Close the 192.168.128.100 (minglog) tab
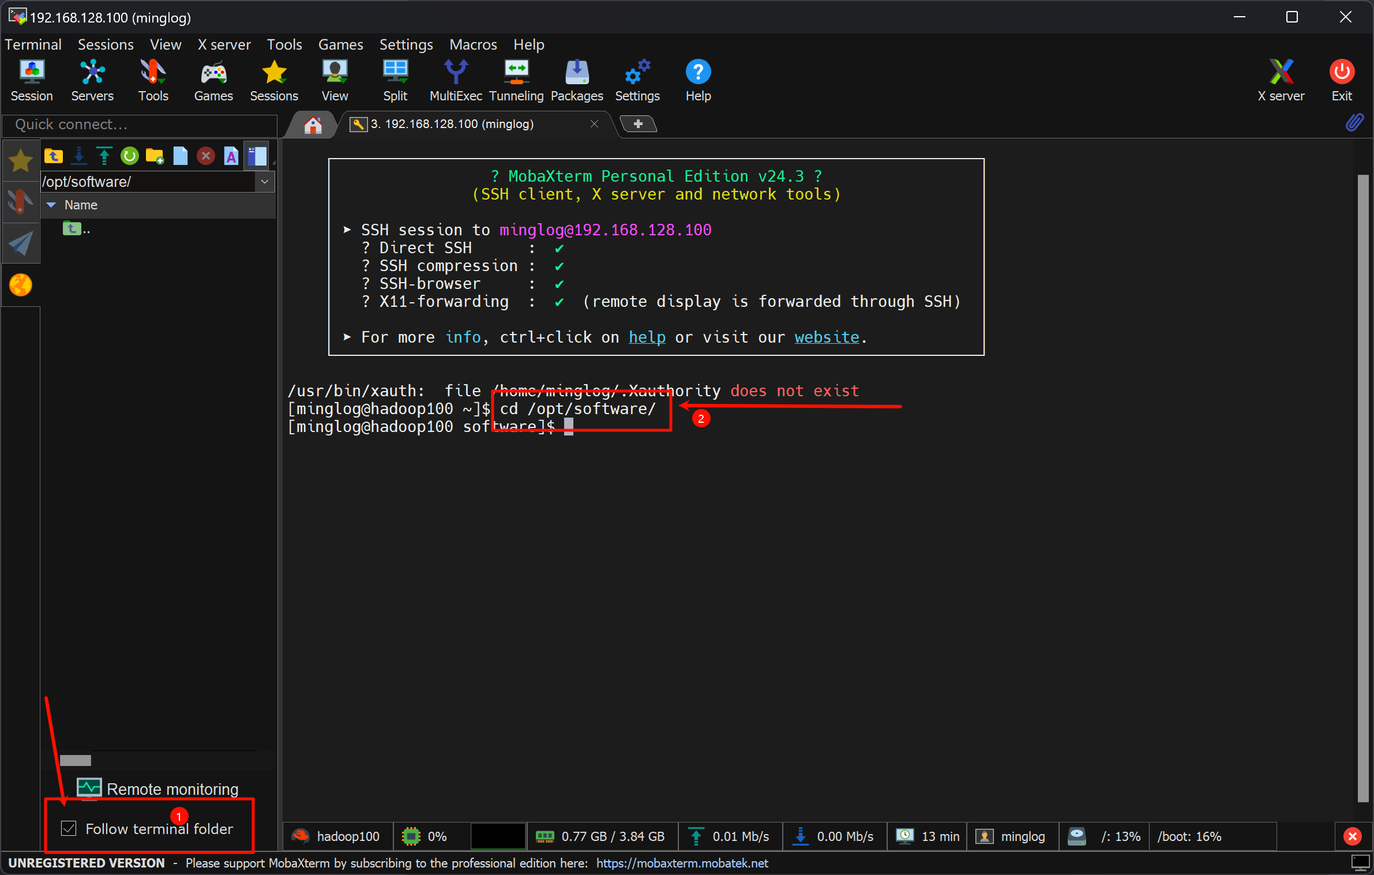 [x=594, y=124]
